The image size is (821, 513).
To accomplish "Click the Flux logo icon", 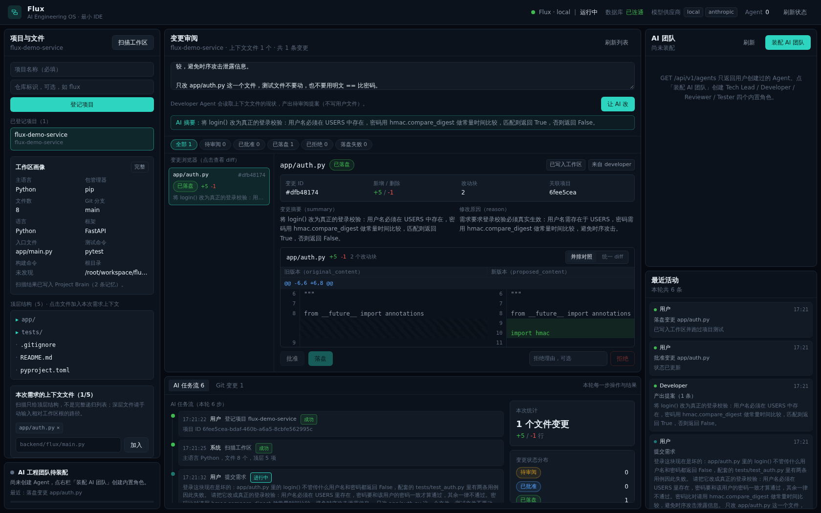I will 15,12.
